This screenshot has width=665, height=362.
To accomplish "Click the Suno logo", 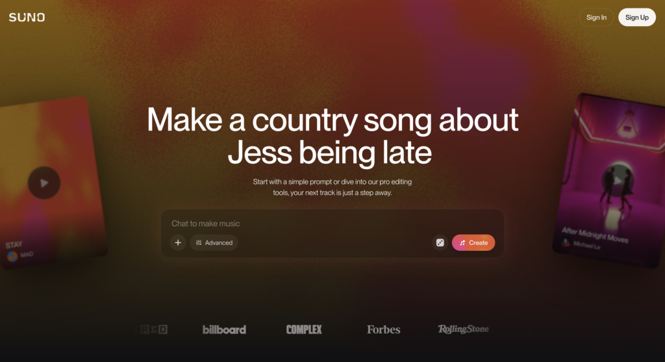I will 27,18.
